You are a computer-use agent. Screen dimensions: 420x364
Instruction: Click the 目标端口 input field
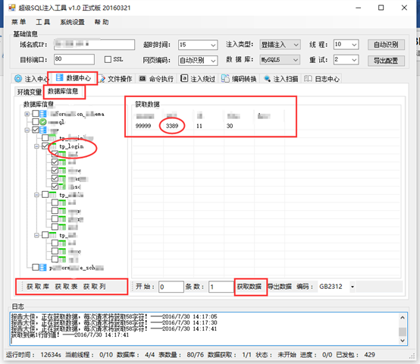[x=74, y=59]
